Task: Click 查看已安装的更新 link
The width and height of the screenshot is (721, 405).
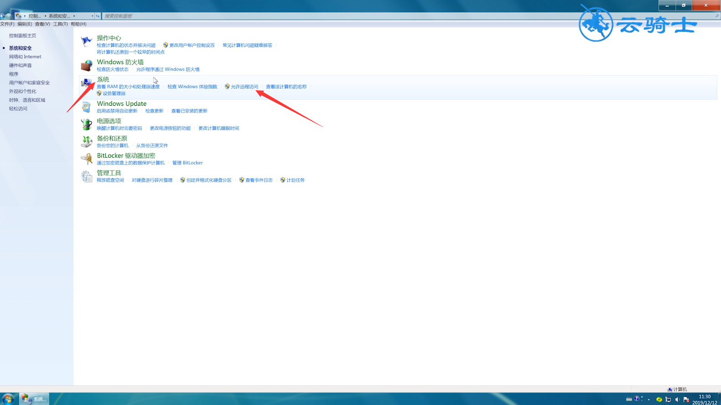Action: coord(189,111)
